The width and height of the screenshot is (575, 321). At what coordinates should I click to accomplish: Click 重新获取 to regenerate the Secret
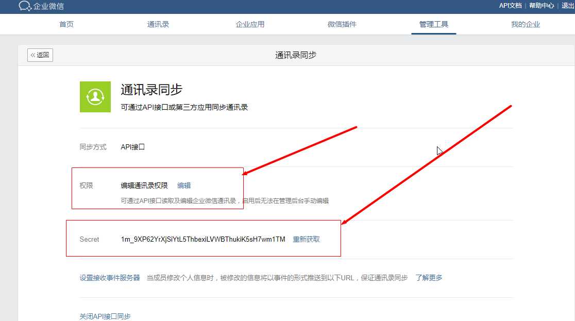(x=306, y=239)
